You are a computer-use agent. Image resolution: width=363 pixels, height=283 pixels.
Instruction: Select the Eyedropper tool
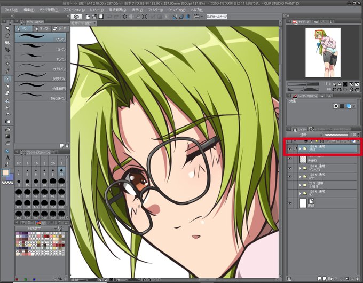coord(7,71)
